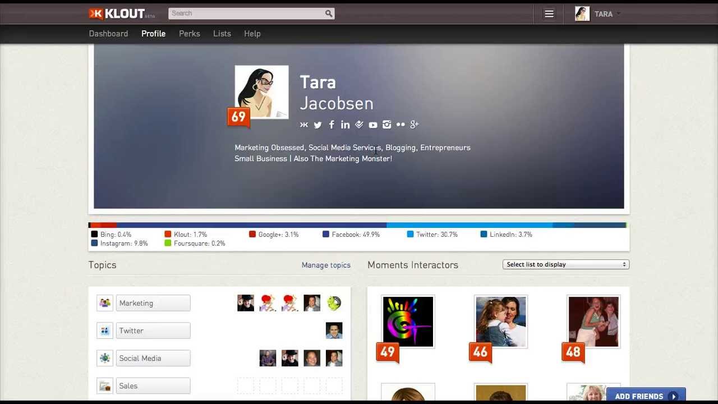Open the Lists tab

(x=222, y=34)
